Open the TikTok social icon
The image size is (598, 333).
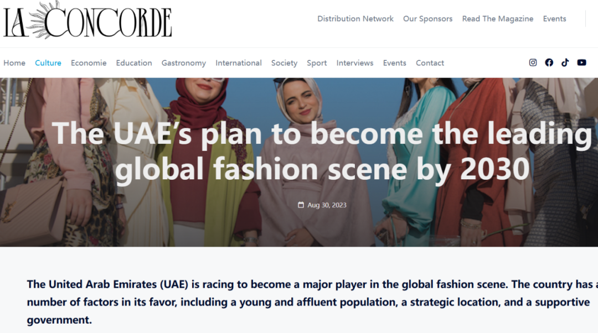(565, 63)
